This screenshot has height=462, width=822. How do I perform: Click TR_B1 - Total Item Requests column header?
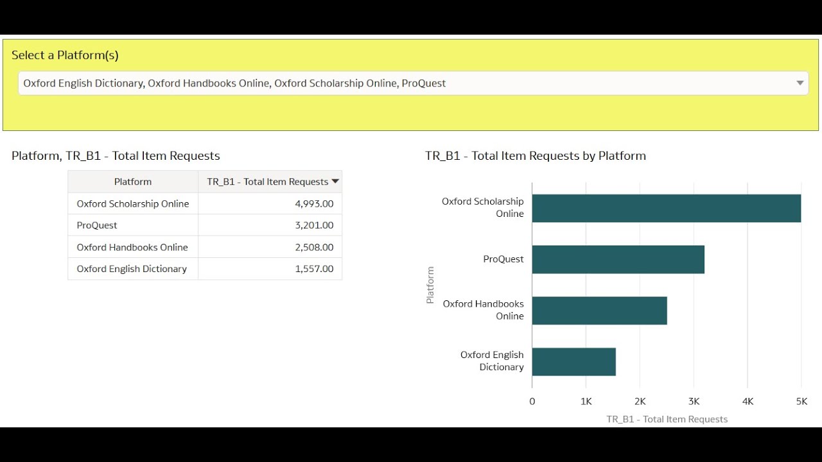[270, 182]
